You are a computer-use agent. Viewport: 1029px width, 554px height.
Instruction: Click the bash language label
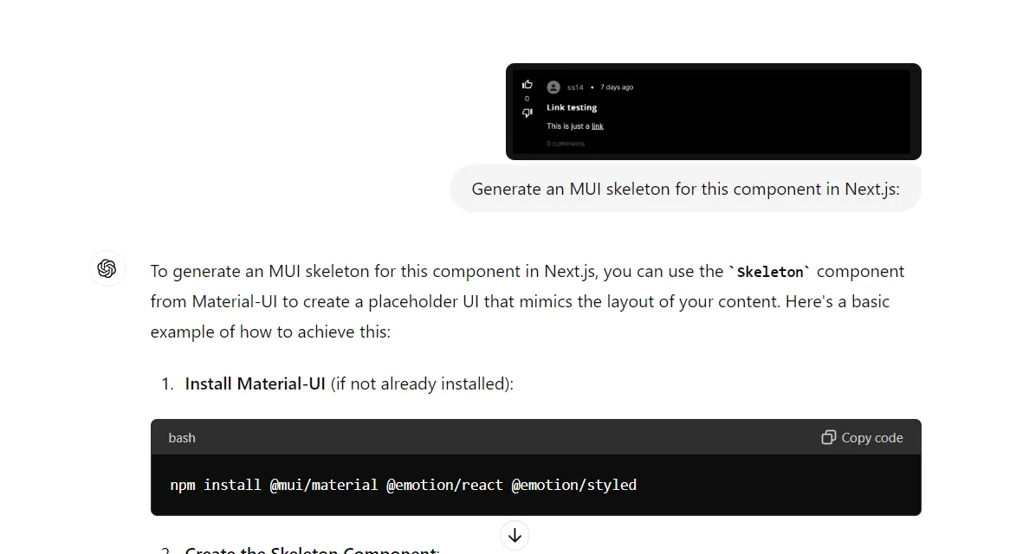point(182,438)
